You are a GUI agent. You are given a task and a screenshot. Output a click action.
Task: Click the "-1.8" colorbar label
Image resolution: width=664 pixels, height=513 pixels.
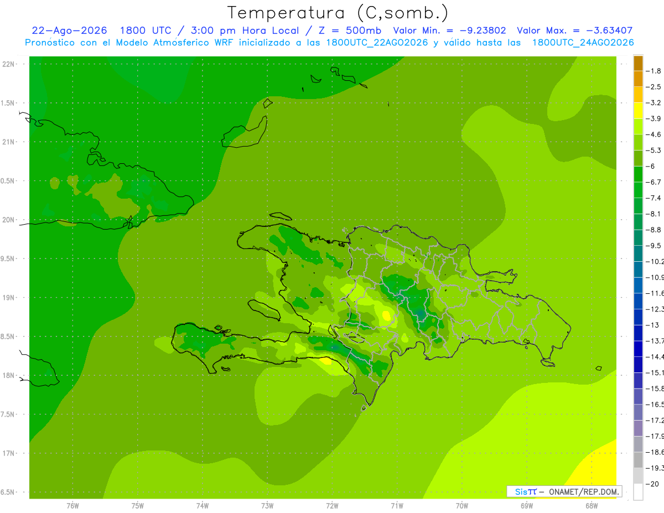(x=653, y=71)
